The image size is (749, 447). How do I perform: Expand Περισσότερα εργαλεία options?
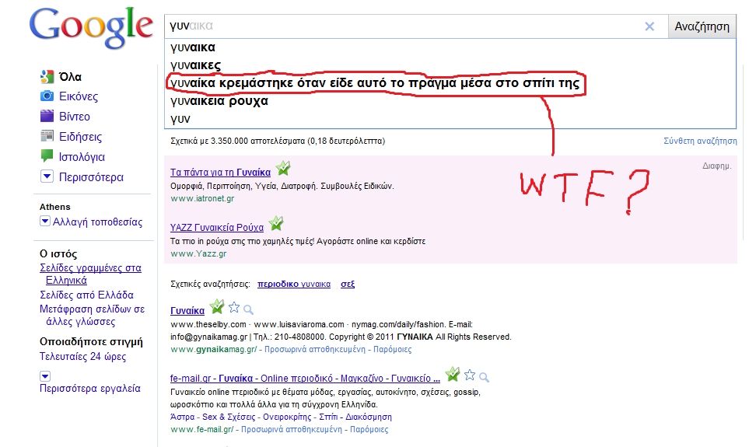[x=44, y=375]
